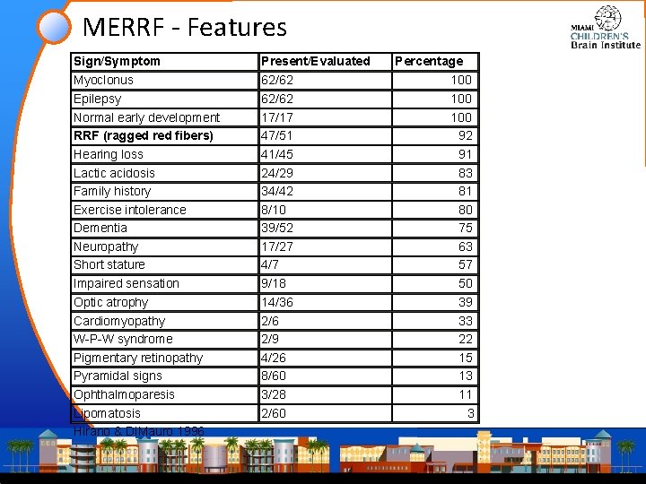This screenshot has height=484, width=646.
Task: Click the percentage '15' for Pigmentary retinopathy
Action: 466,358
